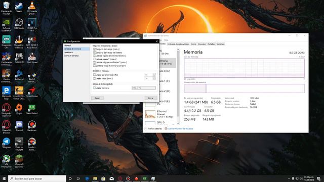Uncheck Conjunto de trabajo del sistema checkbox
Viewport: 324px width, 182px height.
pyautogui.click(x=95, y=53)
